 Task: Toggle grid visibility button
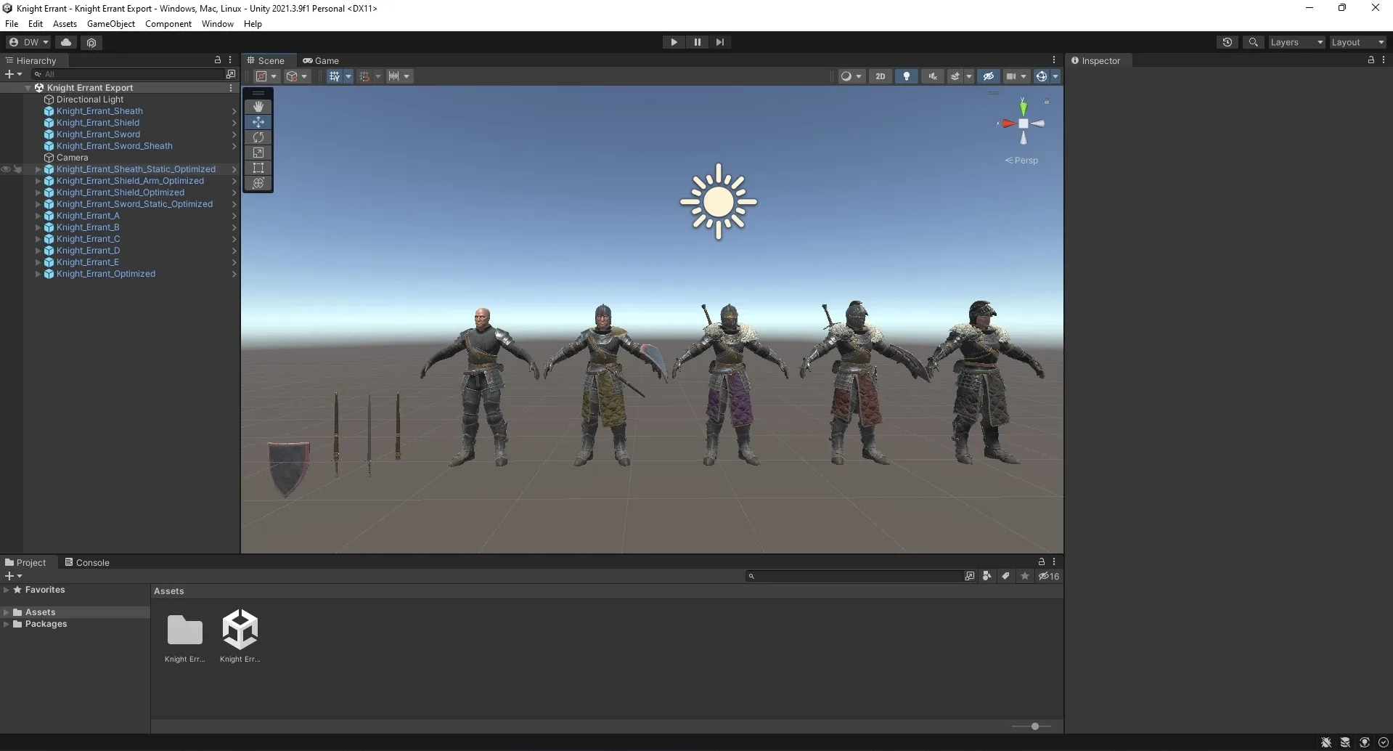pyautogui.click(x=334, y=76)
